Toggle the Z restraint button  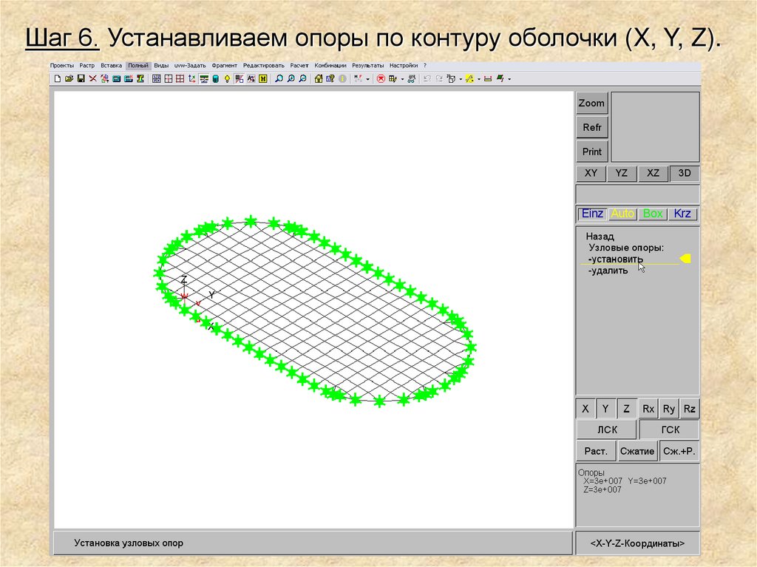tap(626, 409)
